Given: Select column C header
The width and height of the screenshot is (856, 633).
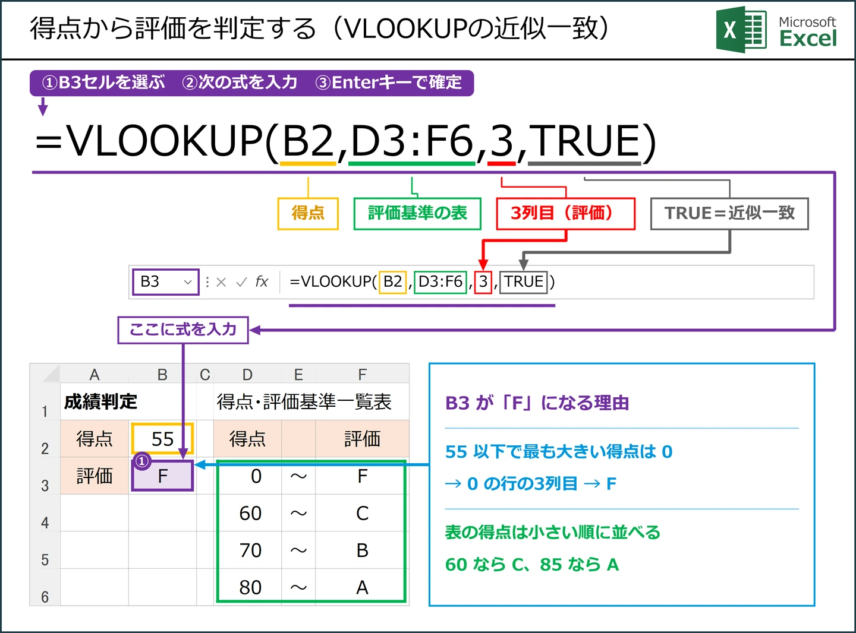Looking at the screenshot, I should point(205,374).
